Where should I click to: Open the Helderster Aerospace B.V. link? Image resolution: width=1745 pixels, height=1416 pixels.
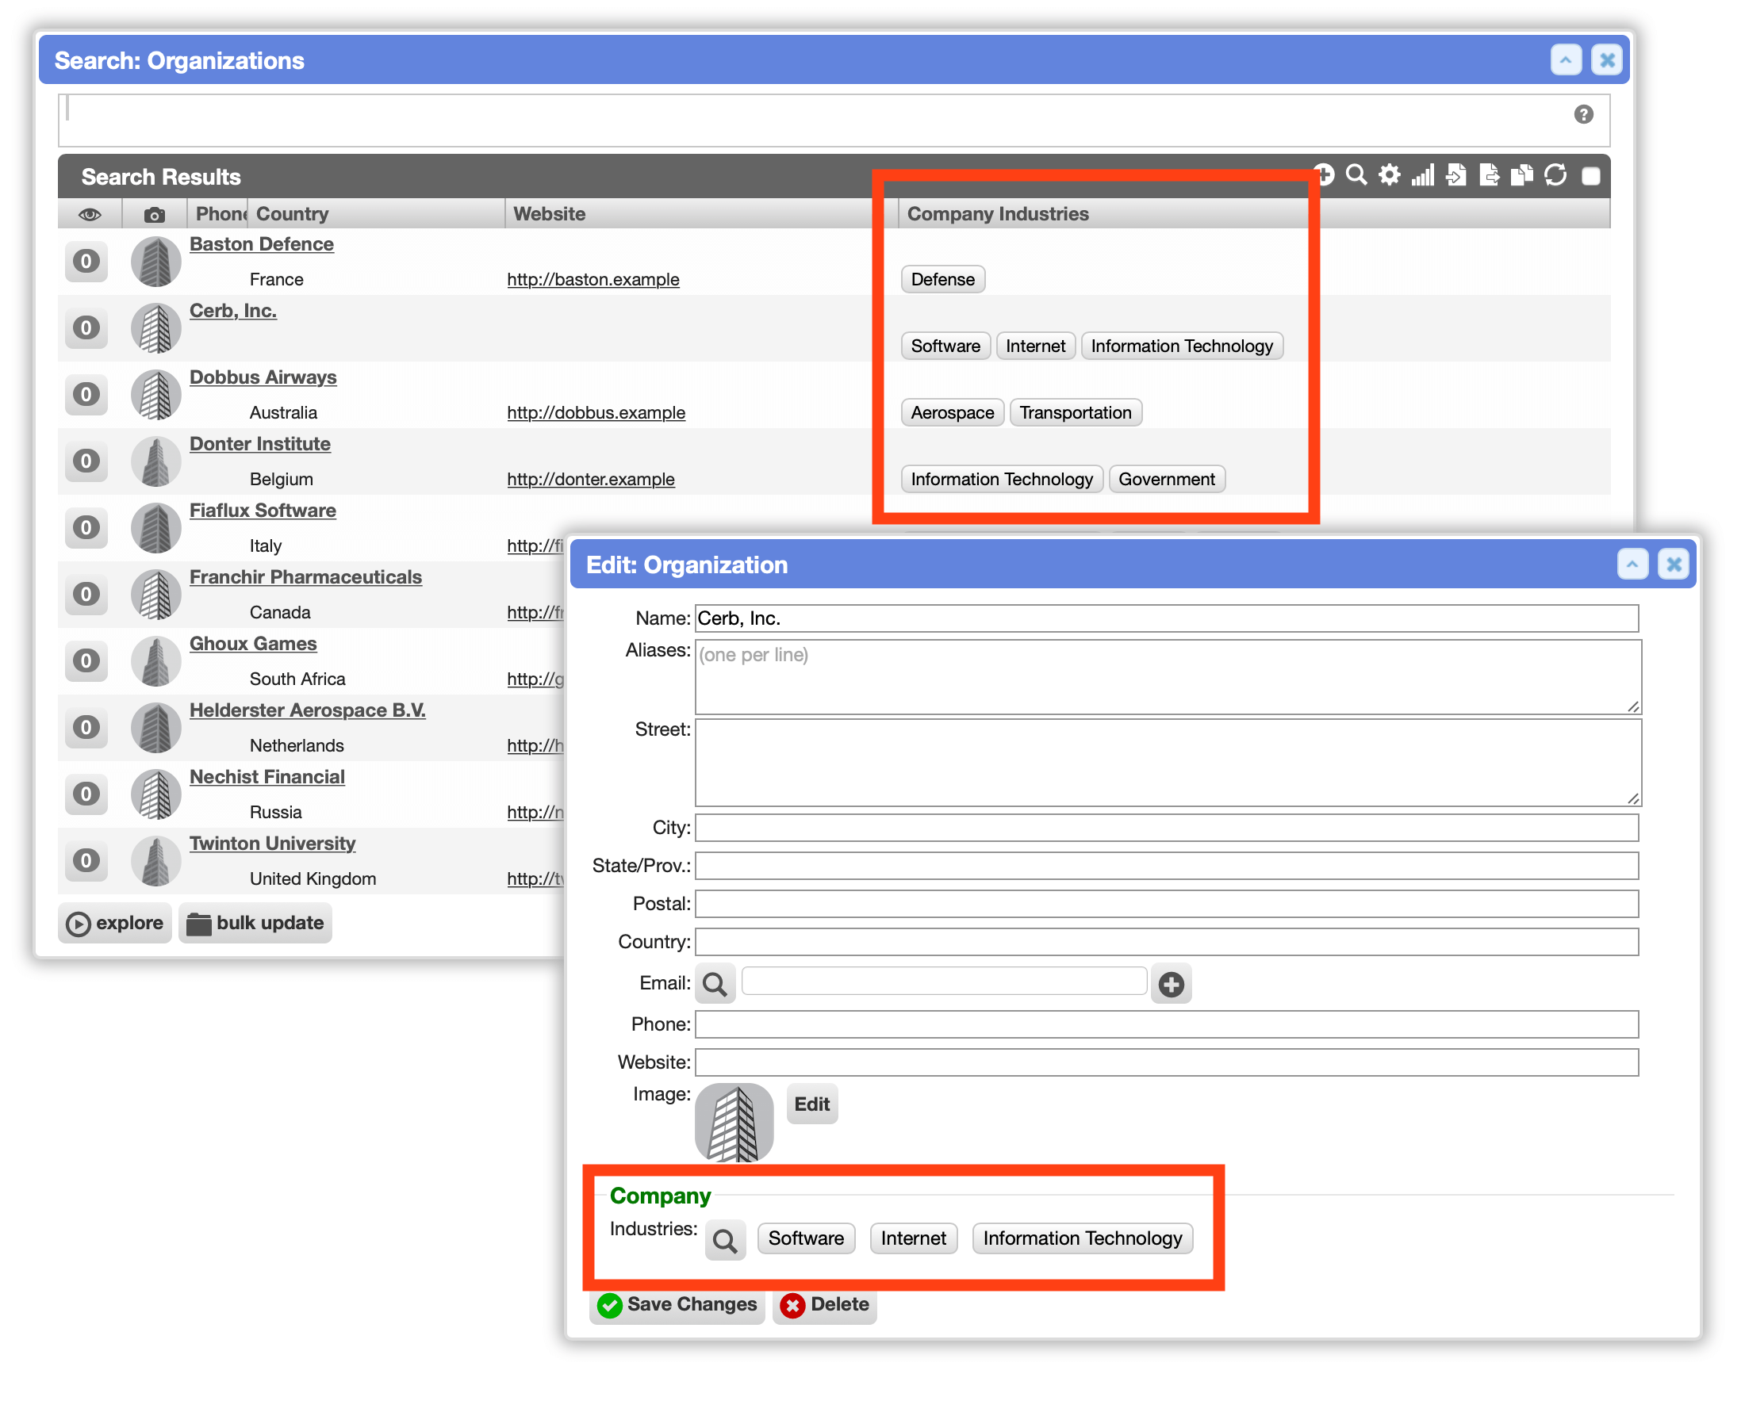(308, 711)
